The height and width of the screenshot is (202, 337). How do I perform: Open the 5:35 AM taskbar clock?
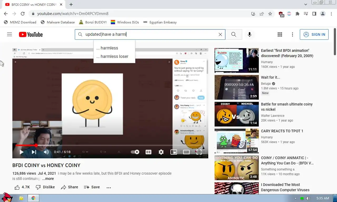tap(323, 198)
